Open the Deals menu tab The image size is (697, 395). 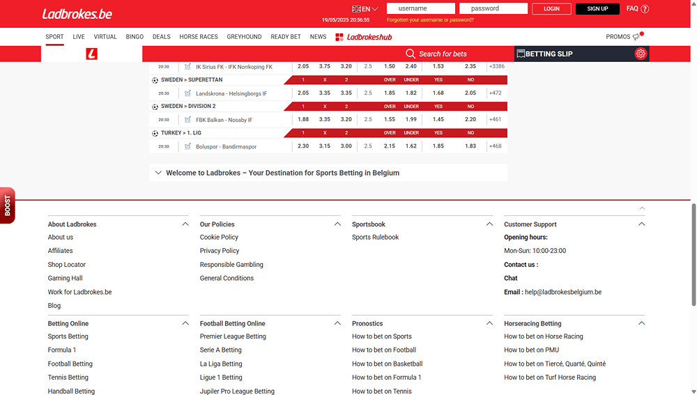pyautogui.click(x=162, y=36)
